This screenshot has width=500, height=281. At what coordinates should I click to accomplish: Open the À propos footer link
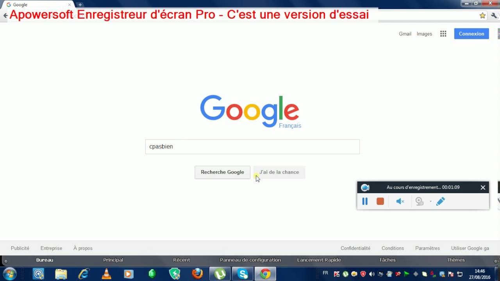coord(83,248)
